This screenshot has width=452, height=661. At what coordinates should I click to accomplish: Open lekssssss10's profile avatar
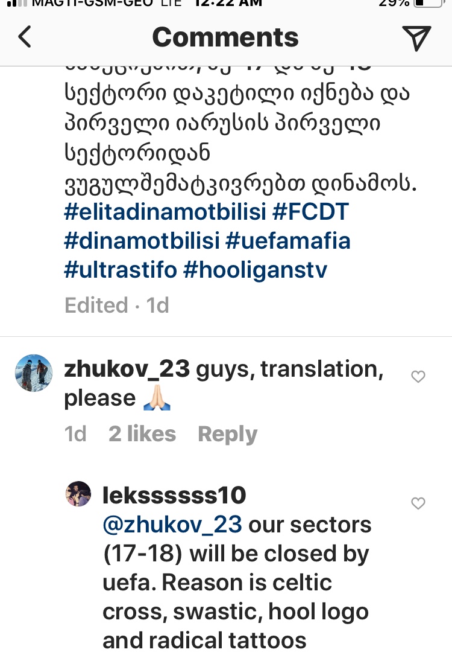click(78, 494)
